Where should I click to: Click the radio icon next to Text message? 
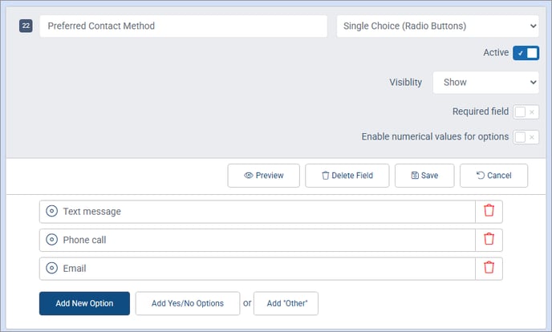pyautogui.click(x=52, y=212)
